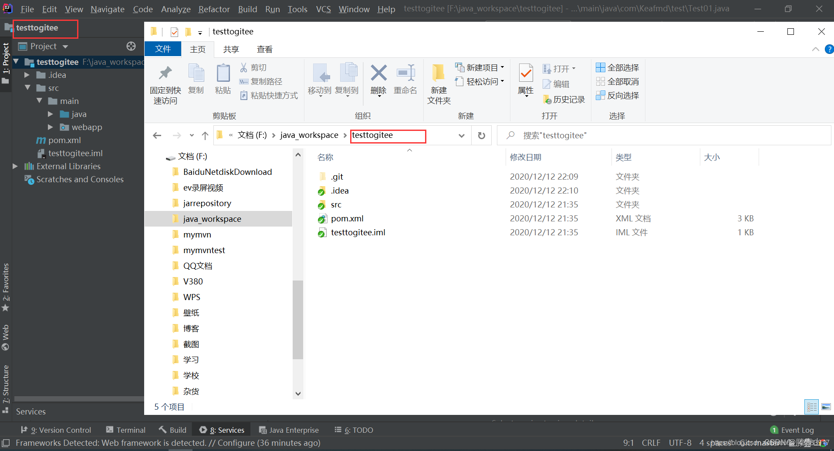
Task: Refresh the Explorer address bar
Action: point(481,135)
